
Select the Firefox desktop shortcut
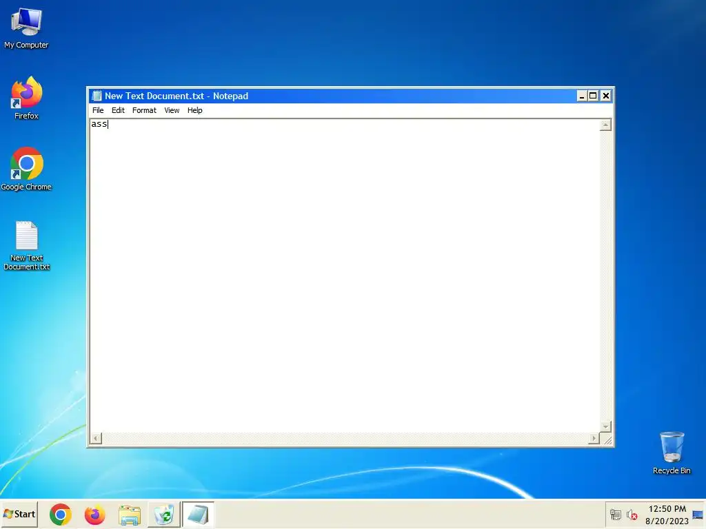(x=26, y=98)
